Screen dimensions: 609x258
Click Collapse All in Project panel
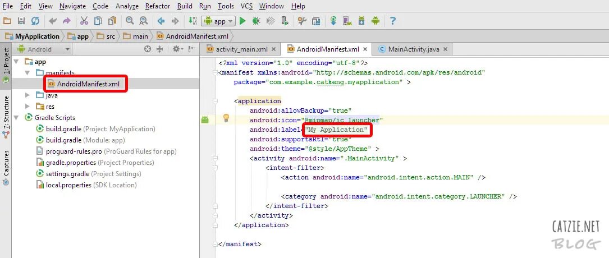pos(159,49)
